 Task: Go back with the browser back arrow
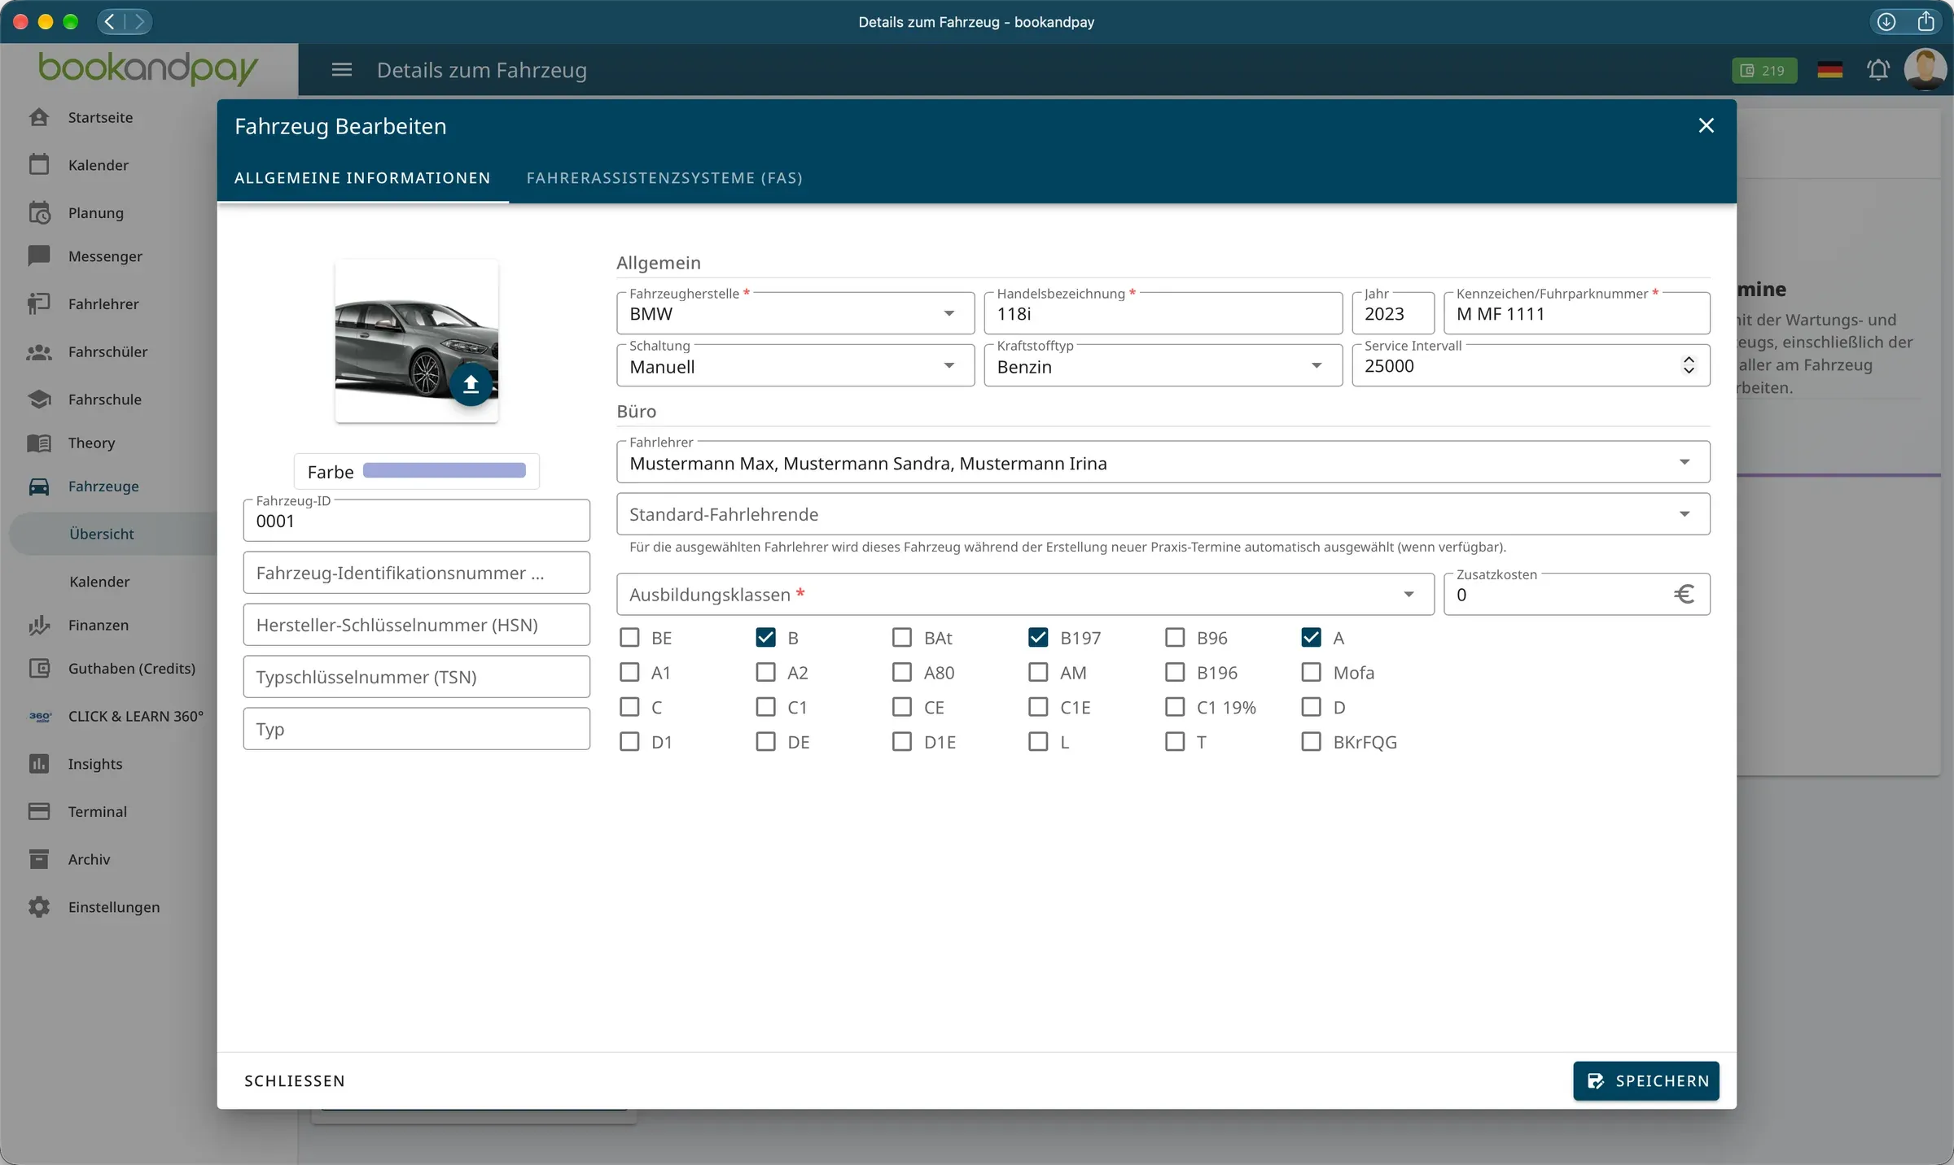pyautogui.click(x=111, y=22)
